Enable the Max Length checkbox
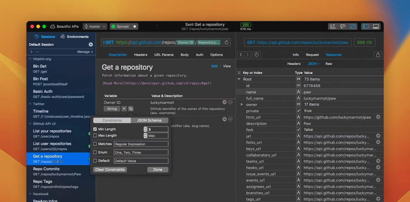Viewport: 410px width, 202px height. click(x=95, y=135)
